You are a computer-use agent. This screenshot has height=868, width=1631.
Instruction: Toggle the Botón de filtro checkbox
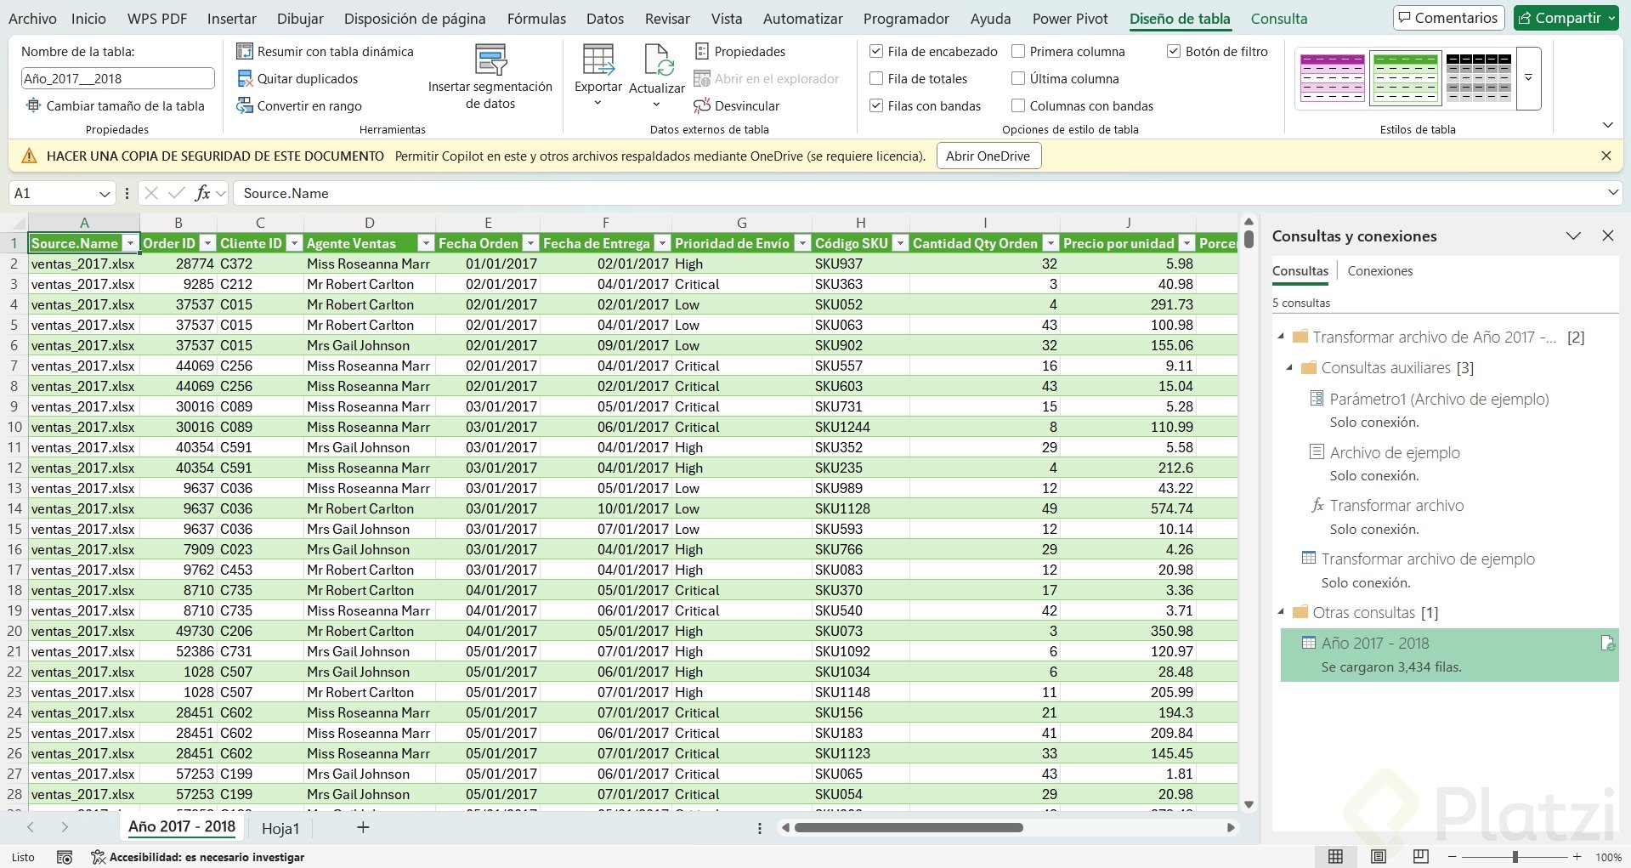coord(1174,52)
